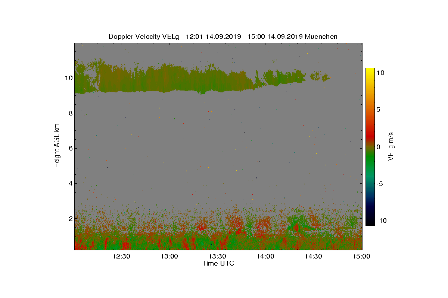Click the colorbar value -5 label
Viewport: 448px width, 298px height.
[379, 184]
